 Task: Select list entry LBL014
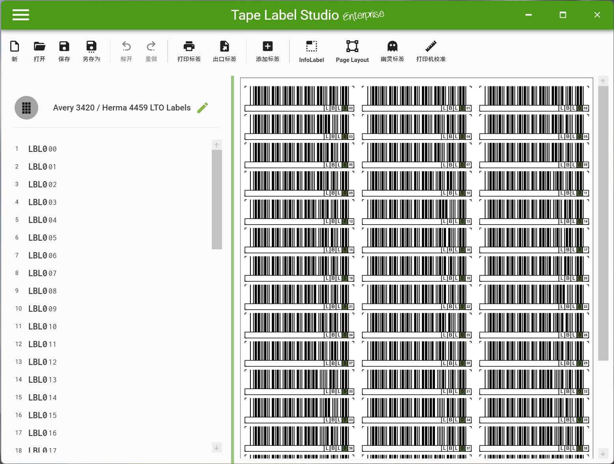pos(43,397)
